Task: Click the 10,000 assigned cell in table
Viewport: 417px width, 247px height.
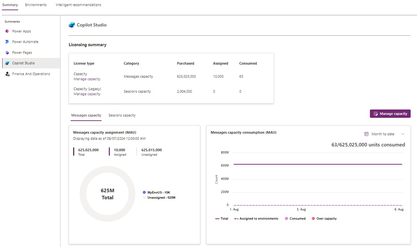Action: coord(218,76)
